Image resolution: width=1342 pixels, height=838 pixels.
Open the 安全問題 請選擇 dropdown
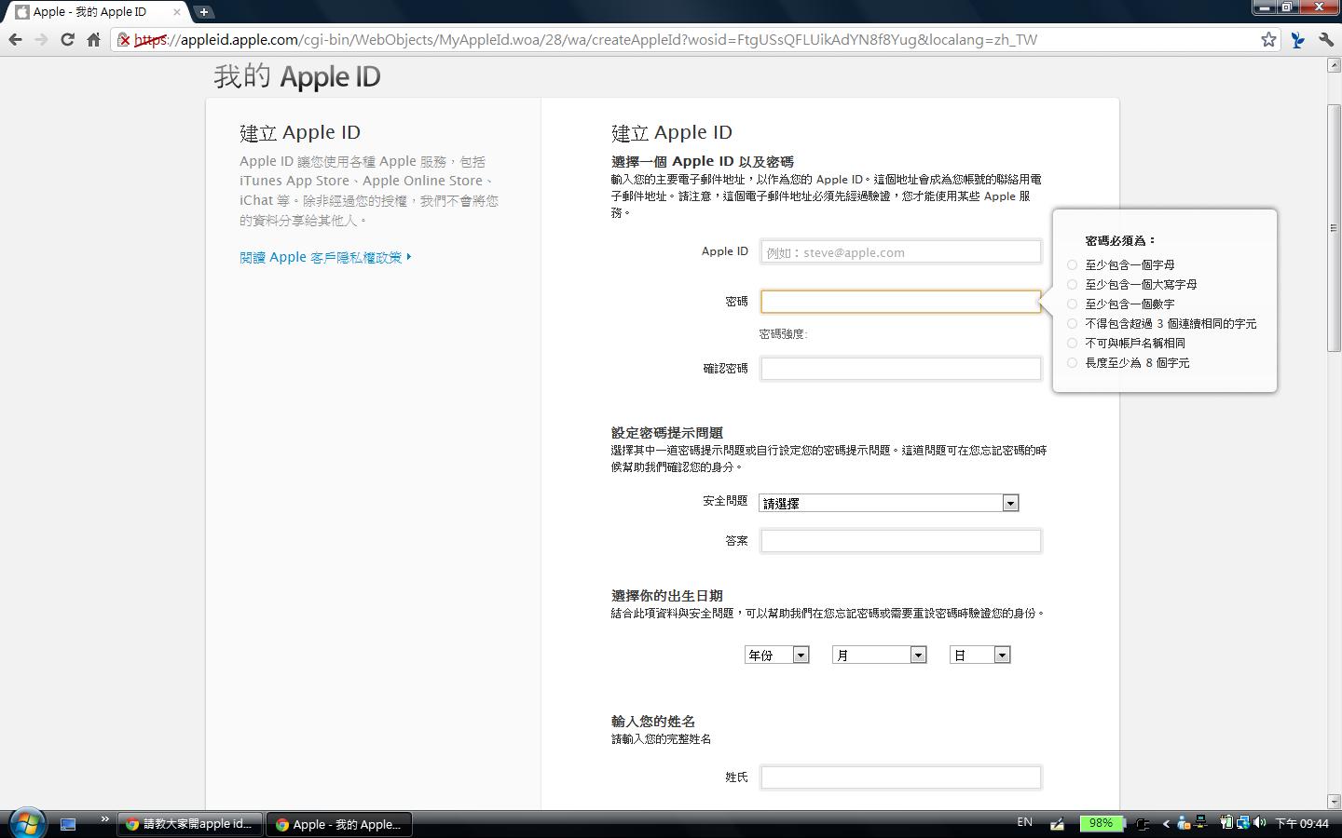[888, 503]
